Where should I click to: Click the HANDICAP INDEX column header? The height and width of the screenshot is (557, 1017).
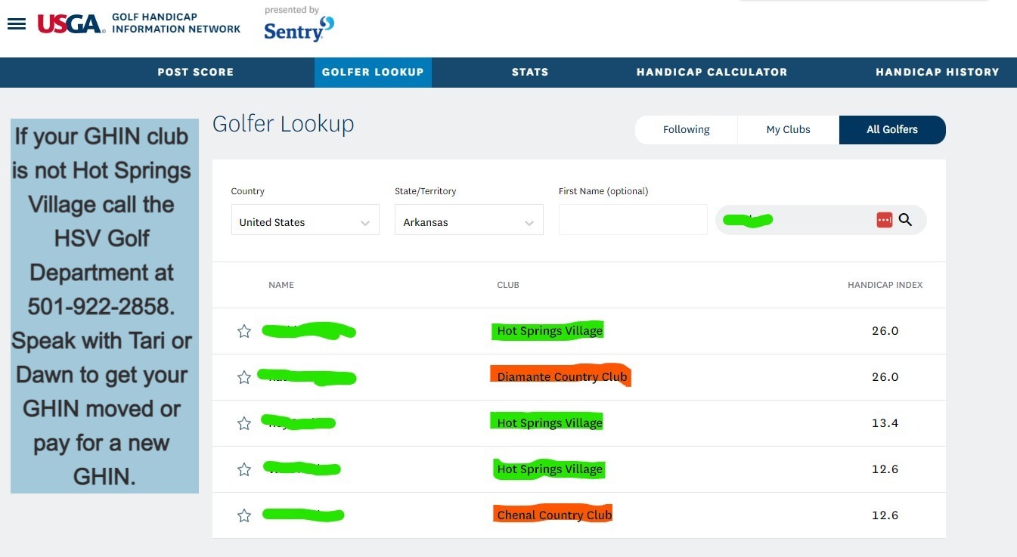click(885, 285)
